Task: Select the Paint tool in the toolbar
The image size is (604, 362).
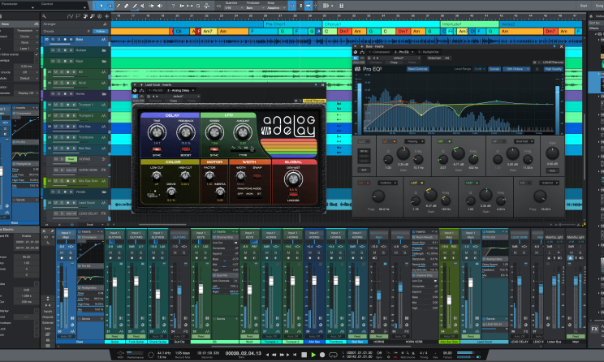Action: pyautogui.click(x=135, y=6)
